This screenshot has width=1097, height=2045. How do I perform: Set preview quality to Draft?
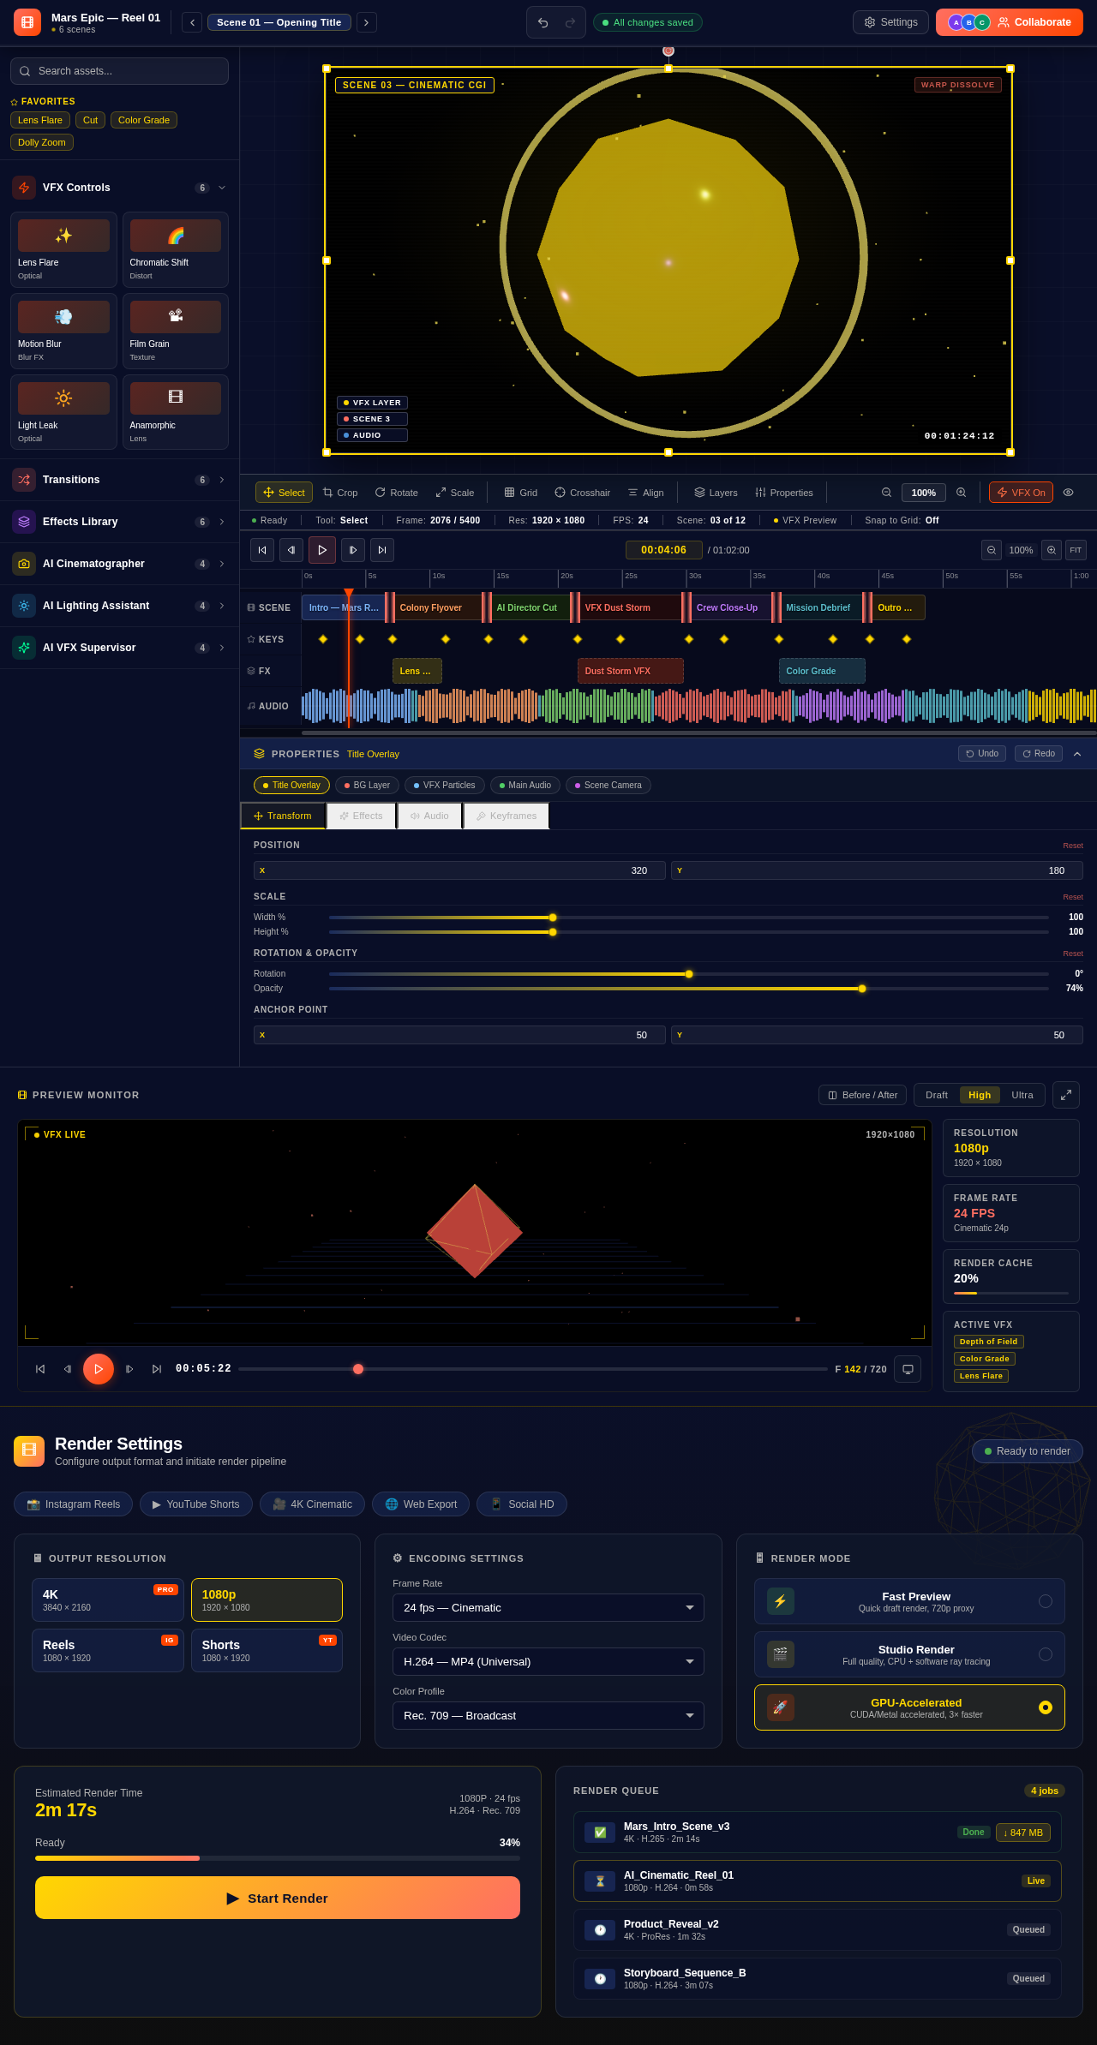[937, 1095]
